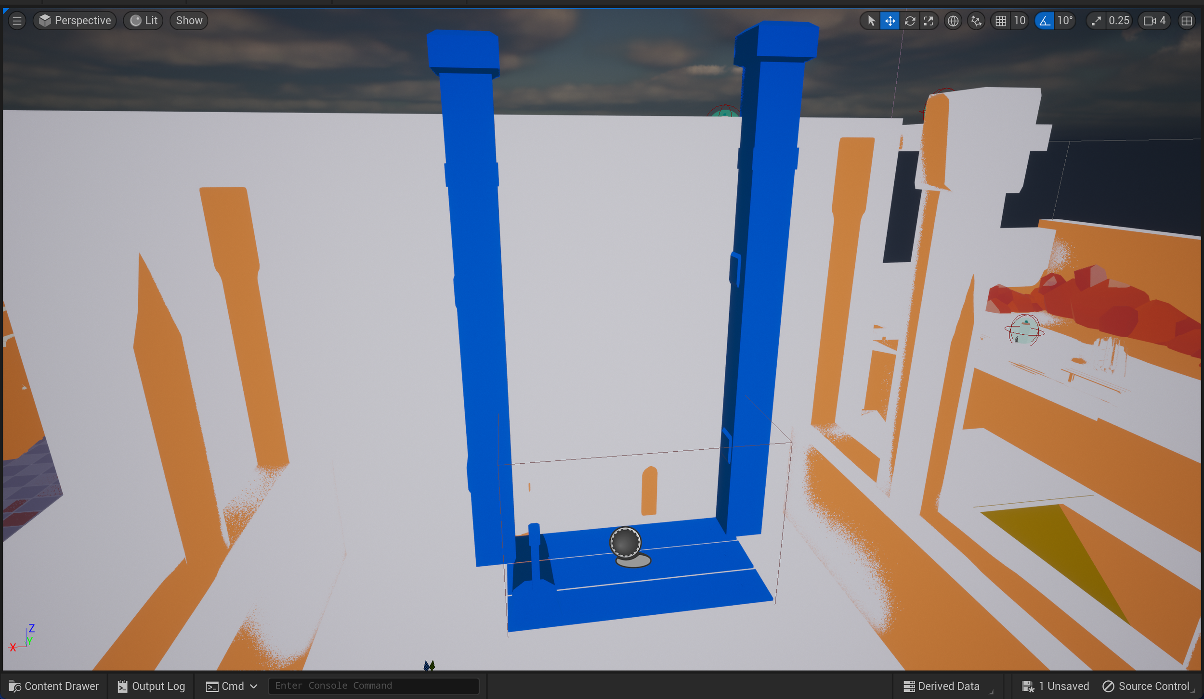Image resolution: width=1204 pixels, height=699 pixels.
Task: Activate the select objects cursor tool
Action: pos(871,21)
